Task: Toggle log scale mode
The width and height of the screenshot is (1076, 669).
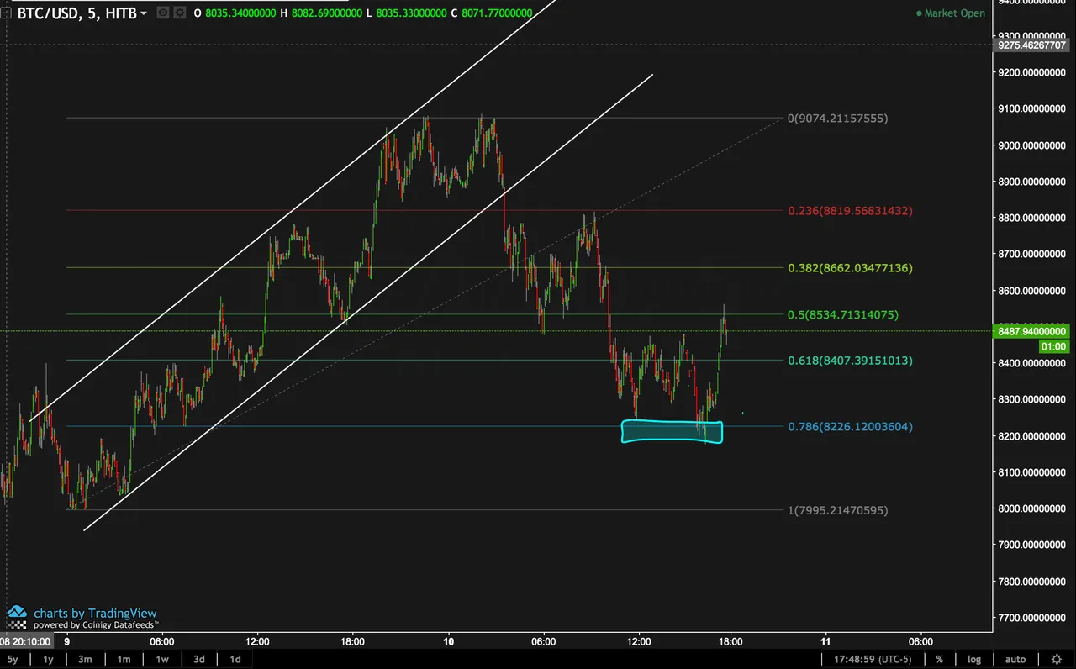Action: (x=973, y=660)
